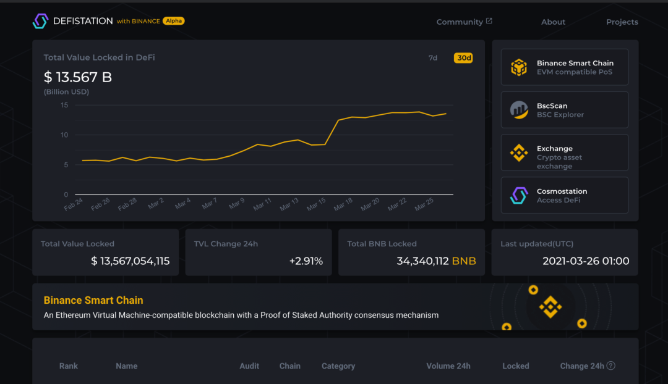Open the Projects page
The image size is (668, 384).
tap(622, 22)
